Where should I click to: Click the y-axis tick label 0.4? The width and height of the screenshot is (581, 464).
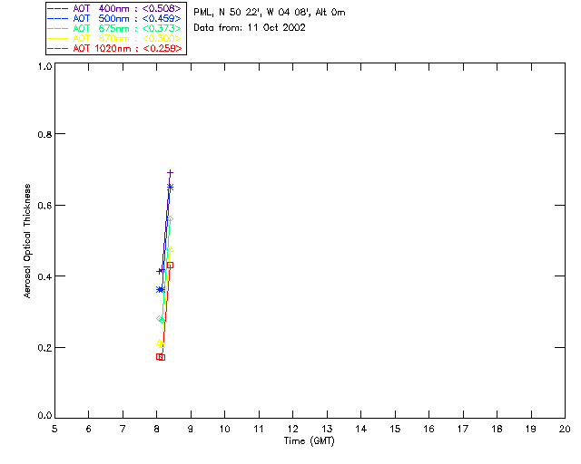pyautogui.click(x=44, y=276)
